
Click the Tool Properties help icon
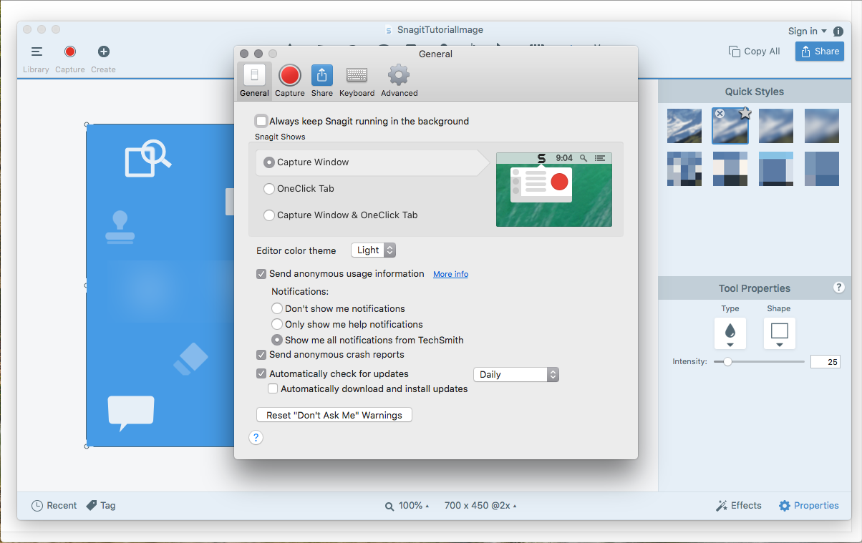click(839, 288)
